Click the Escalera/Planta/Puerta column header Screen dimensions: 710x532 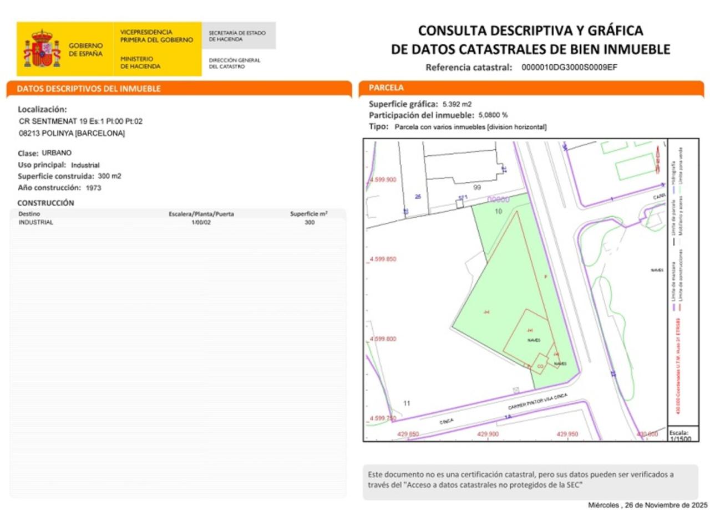(x=201, y=214)
